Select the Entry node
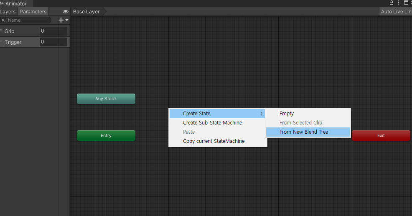The image size is (412, 216). (106, 136)
